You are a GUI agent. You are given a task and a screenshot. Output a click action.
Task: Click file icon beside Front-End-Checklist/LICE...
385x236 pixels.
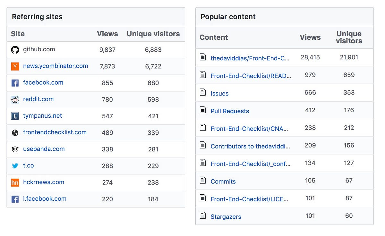[x=203, y=198]
